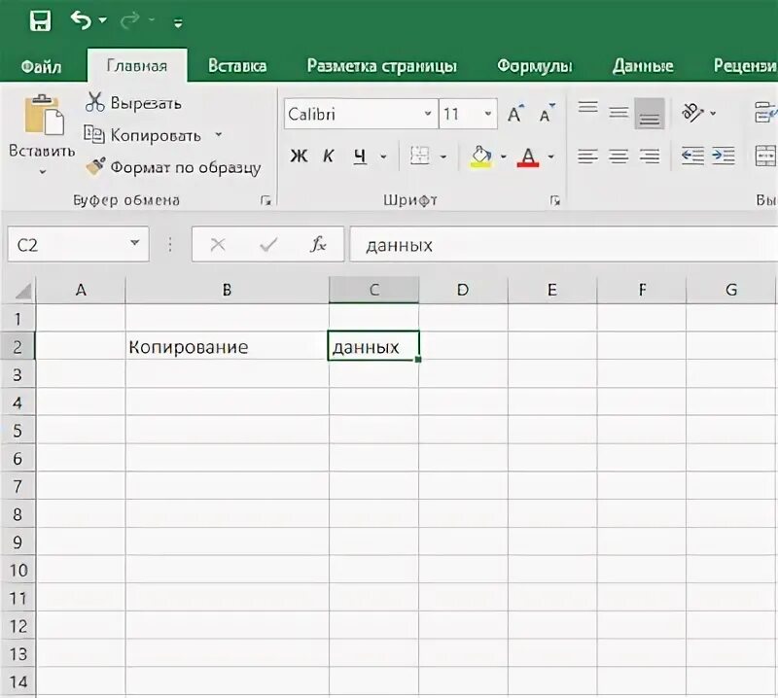Open Шрифт dialog launcher
This screenshot has width=778, height=698.
coord(554,200)
